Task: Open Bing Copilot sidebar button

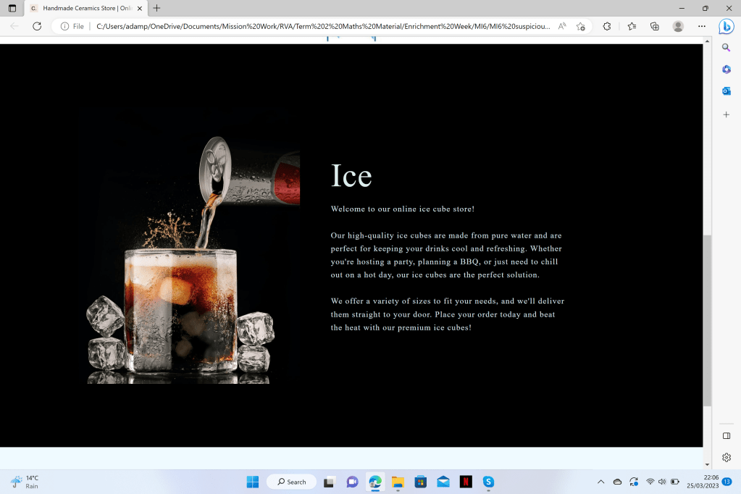Action: 726,26
